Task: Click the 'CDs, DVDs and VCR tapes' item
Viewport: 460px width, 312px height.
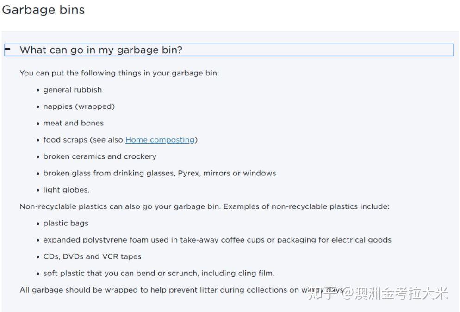Action: point(92,257)
